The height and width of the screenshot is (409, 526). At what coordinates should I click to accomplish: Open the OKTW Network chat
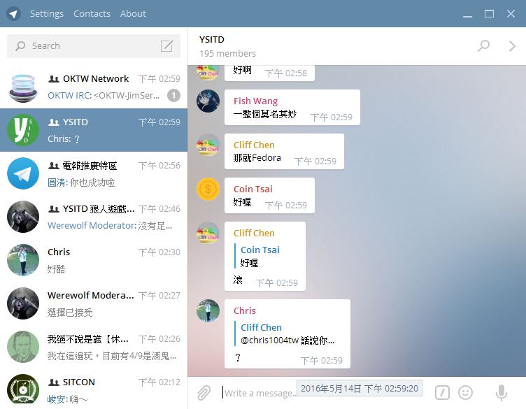(x=94, y=87)
